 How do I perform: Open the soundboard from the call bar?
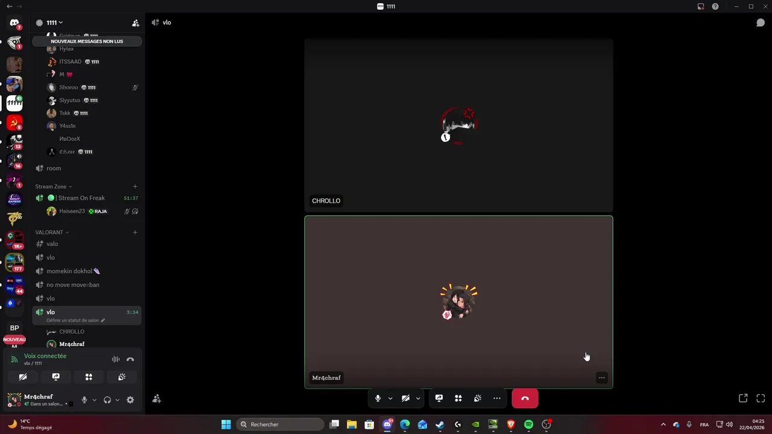(478, 398)
